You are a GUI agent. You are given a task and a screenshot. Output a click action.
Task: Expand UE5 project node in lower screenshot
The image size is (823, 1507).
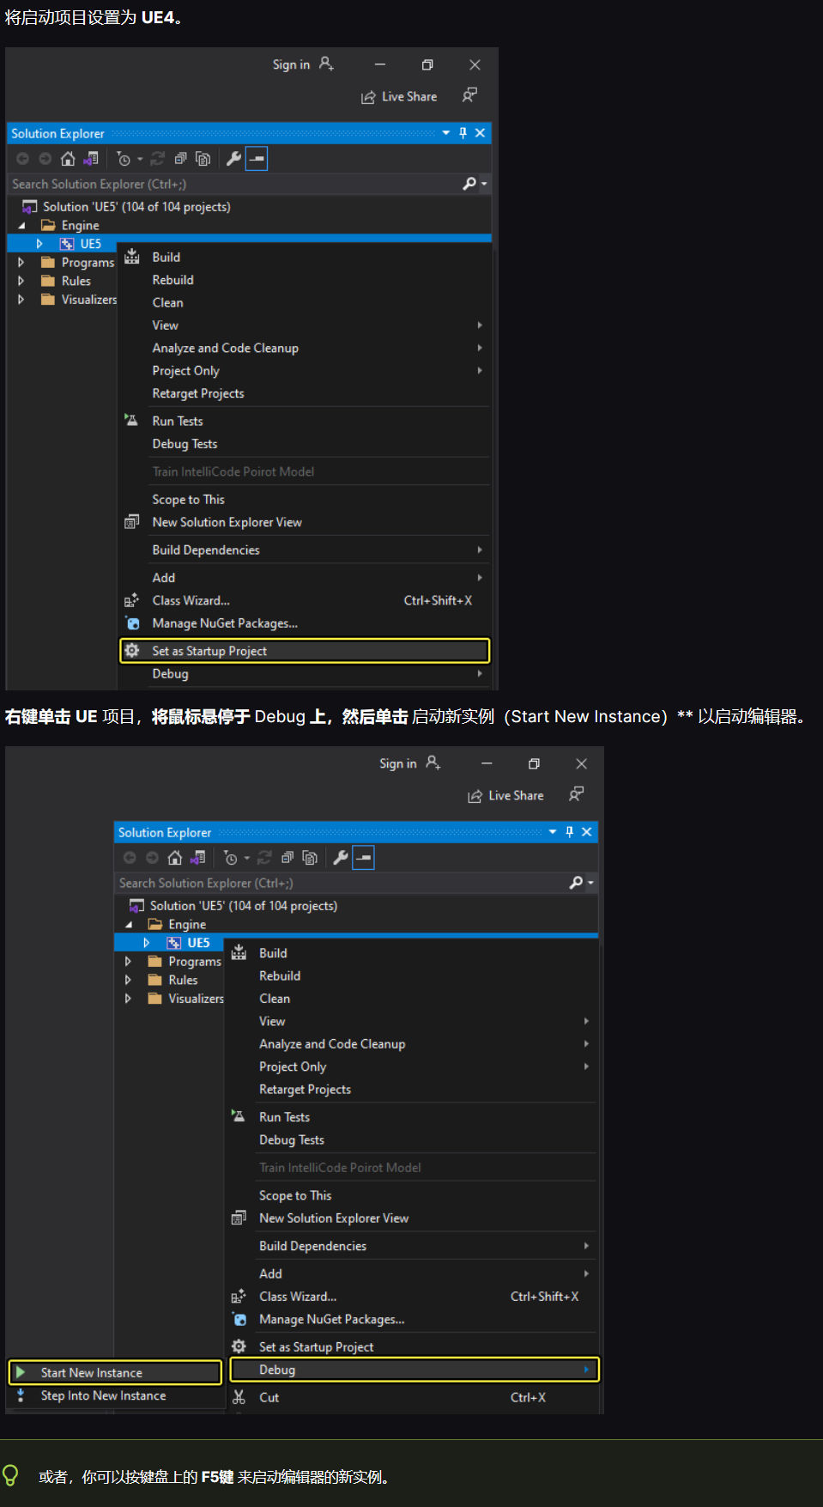point(147,943)
